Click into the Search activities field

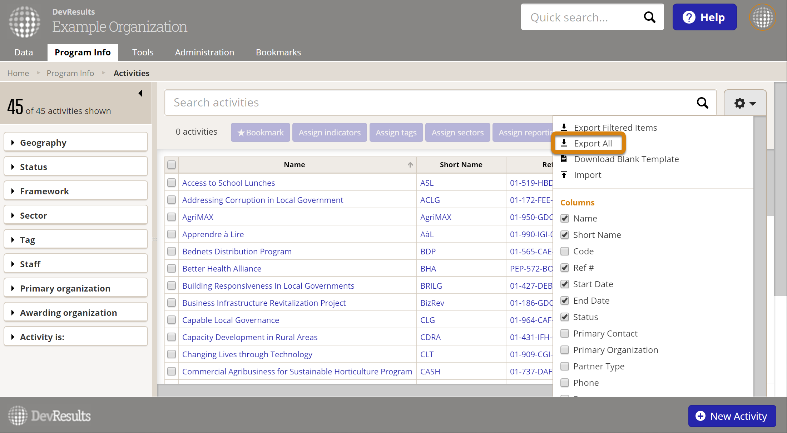pyautogui.click(x=429, y=103)
